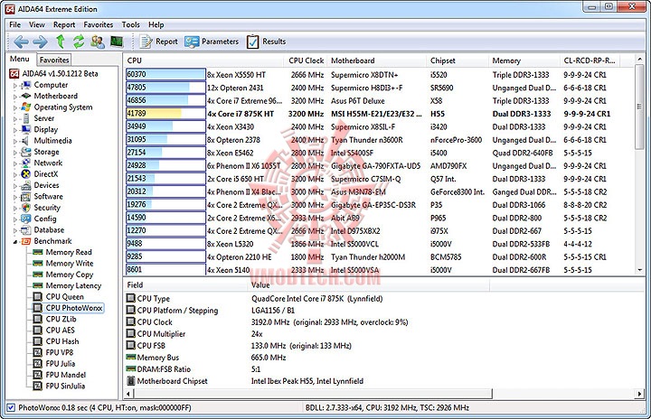651x419 pixels.
Task: Expand the Motherboard tree node
Action: click(15, 97)
